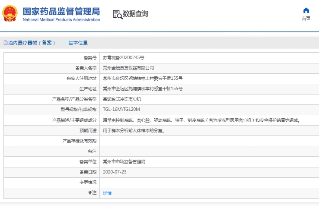Click the home icon labeled 首页
Viewport: 319px width, 208px height.
pos(306,10)
